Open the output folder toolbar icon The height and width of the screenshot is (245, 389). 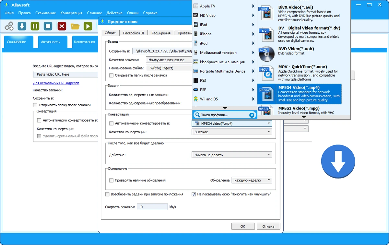(x=75, y=27)
